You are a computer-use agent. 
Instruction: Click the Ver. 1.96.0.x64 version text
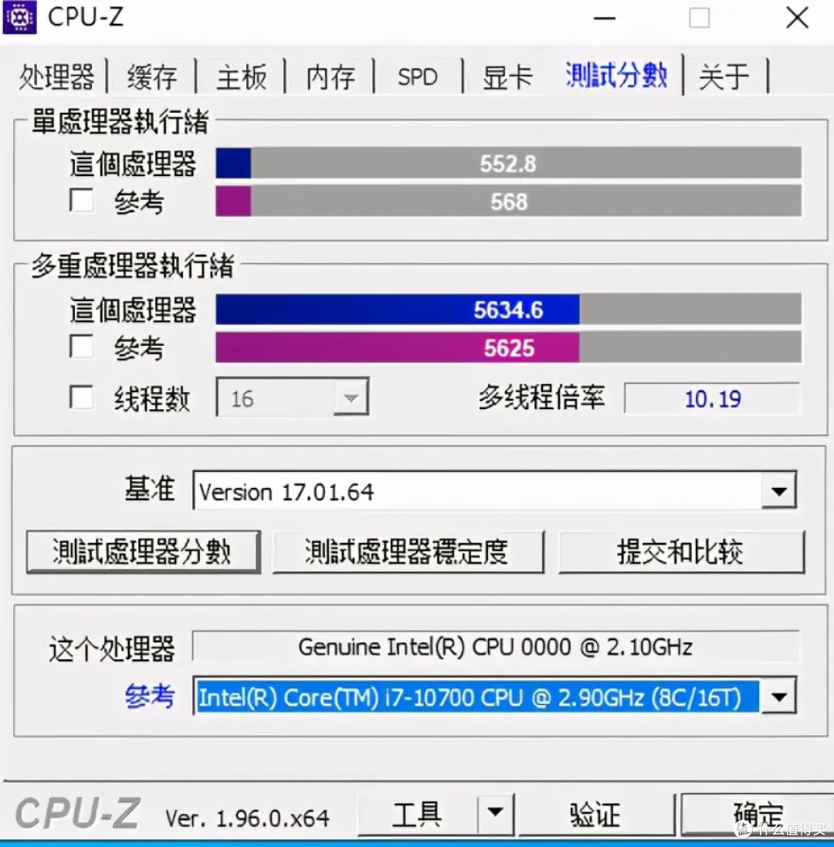coord(247,818)
